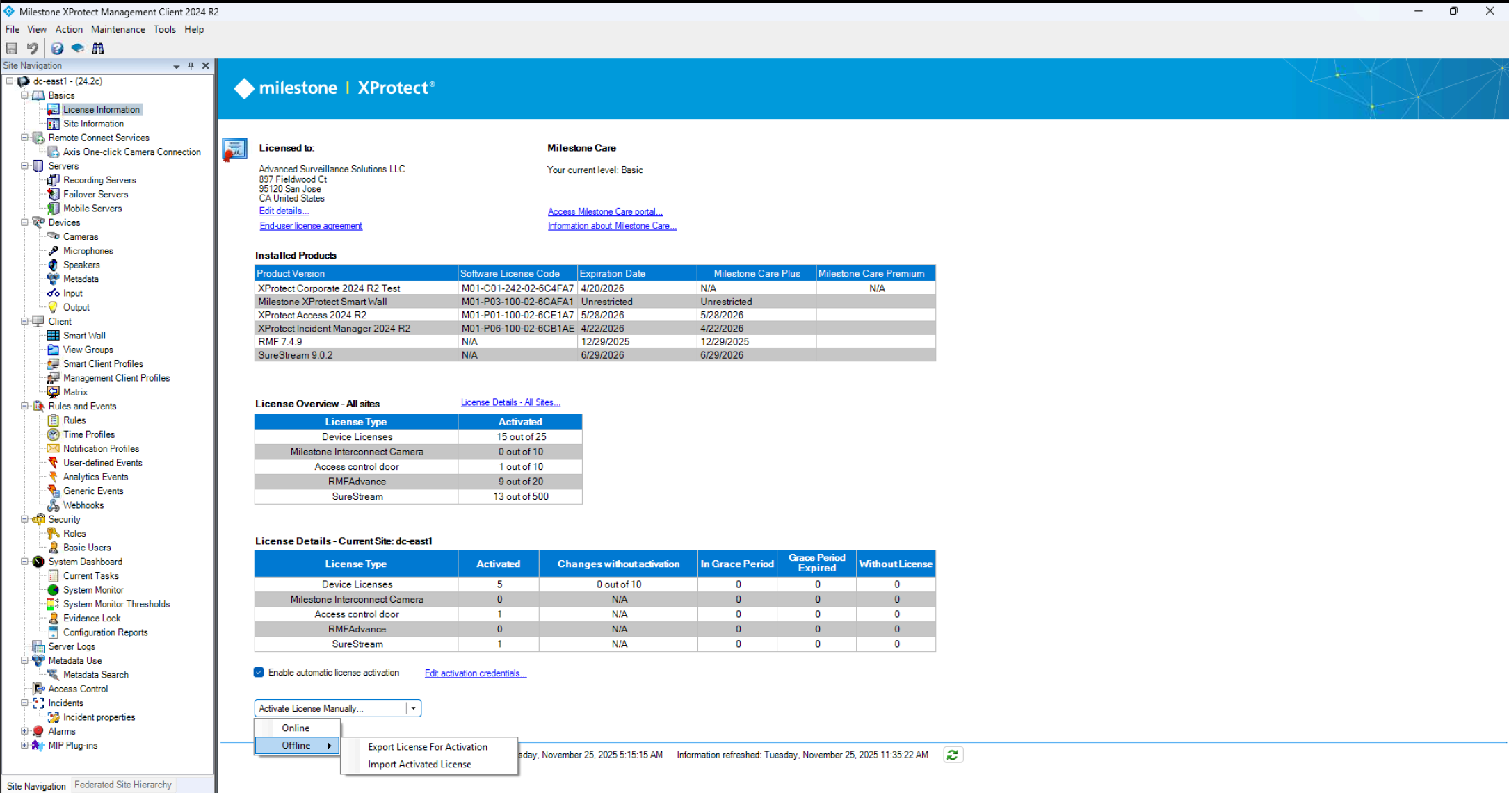Click the Undo toolbar icon
This screenshot has width=1509, height=793.
pos(32,48)
